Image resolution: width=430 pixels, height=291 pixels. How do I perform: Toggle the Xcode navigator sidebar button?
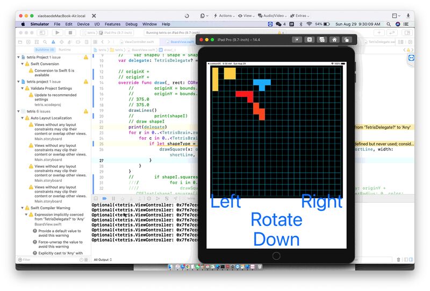[42, 33]
